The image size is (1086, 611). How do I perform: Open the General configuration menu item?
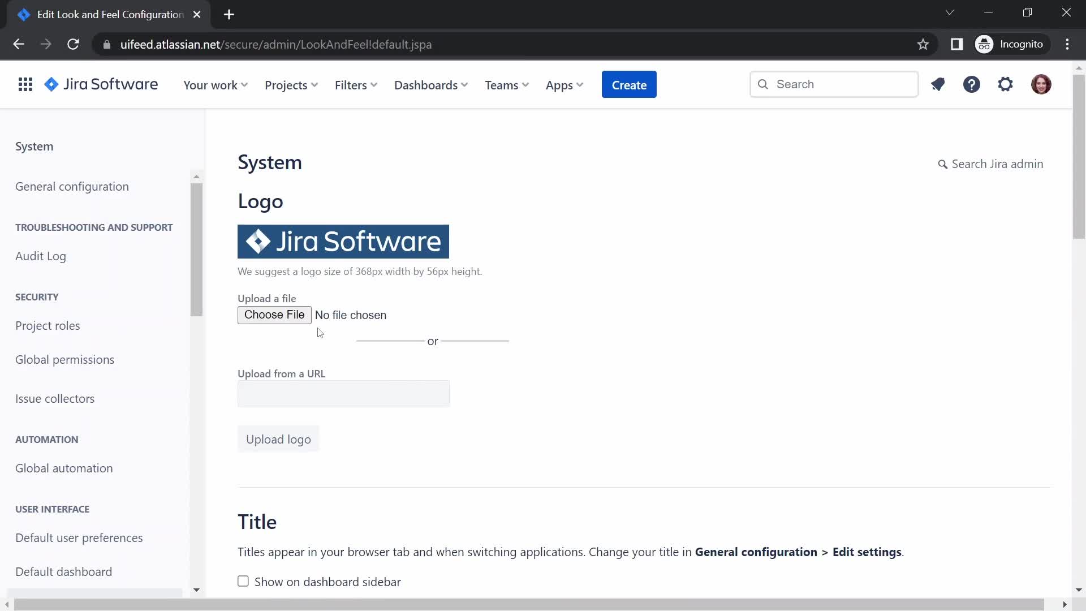point(72,187)
